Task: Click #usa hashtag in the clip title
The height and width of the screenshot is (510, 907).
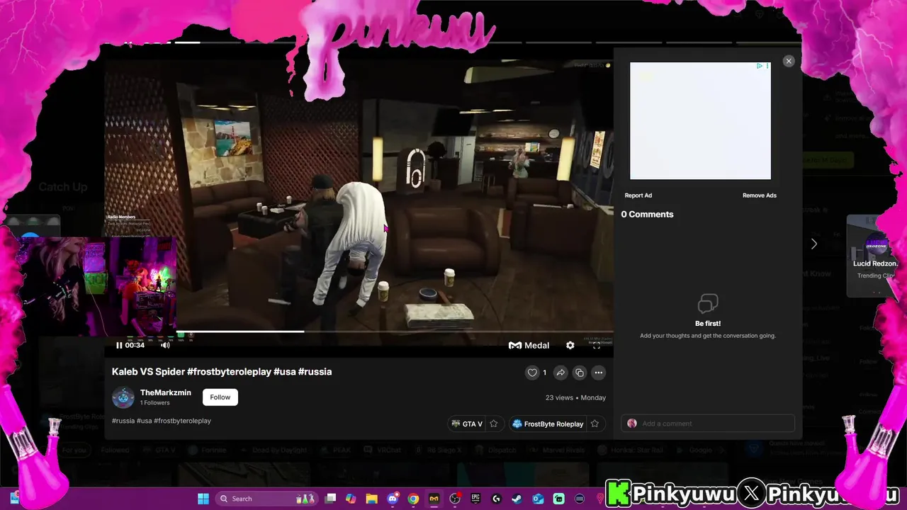Action: coord(285,372)
